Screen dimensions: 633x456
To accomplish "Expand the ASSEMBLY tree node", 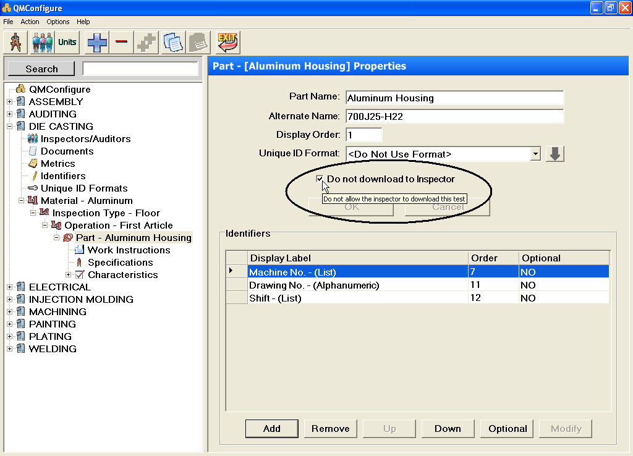I will coord(10,102).
